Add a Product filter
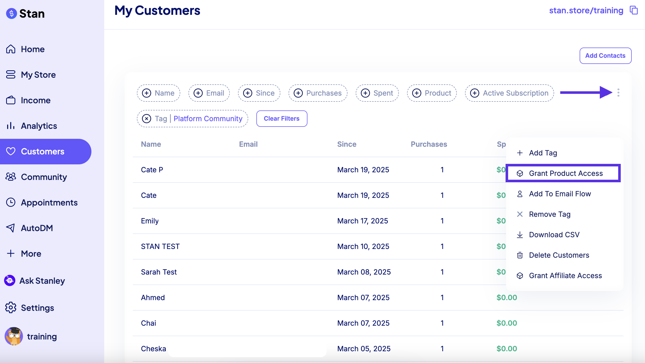This screenshot has height=363, width=645. pos(432,93)
